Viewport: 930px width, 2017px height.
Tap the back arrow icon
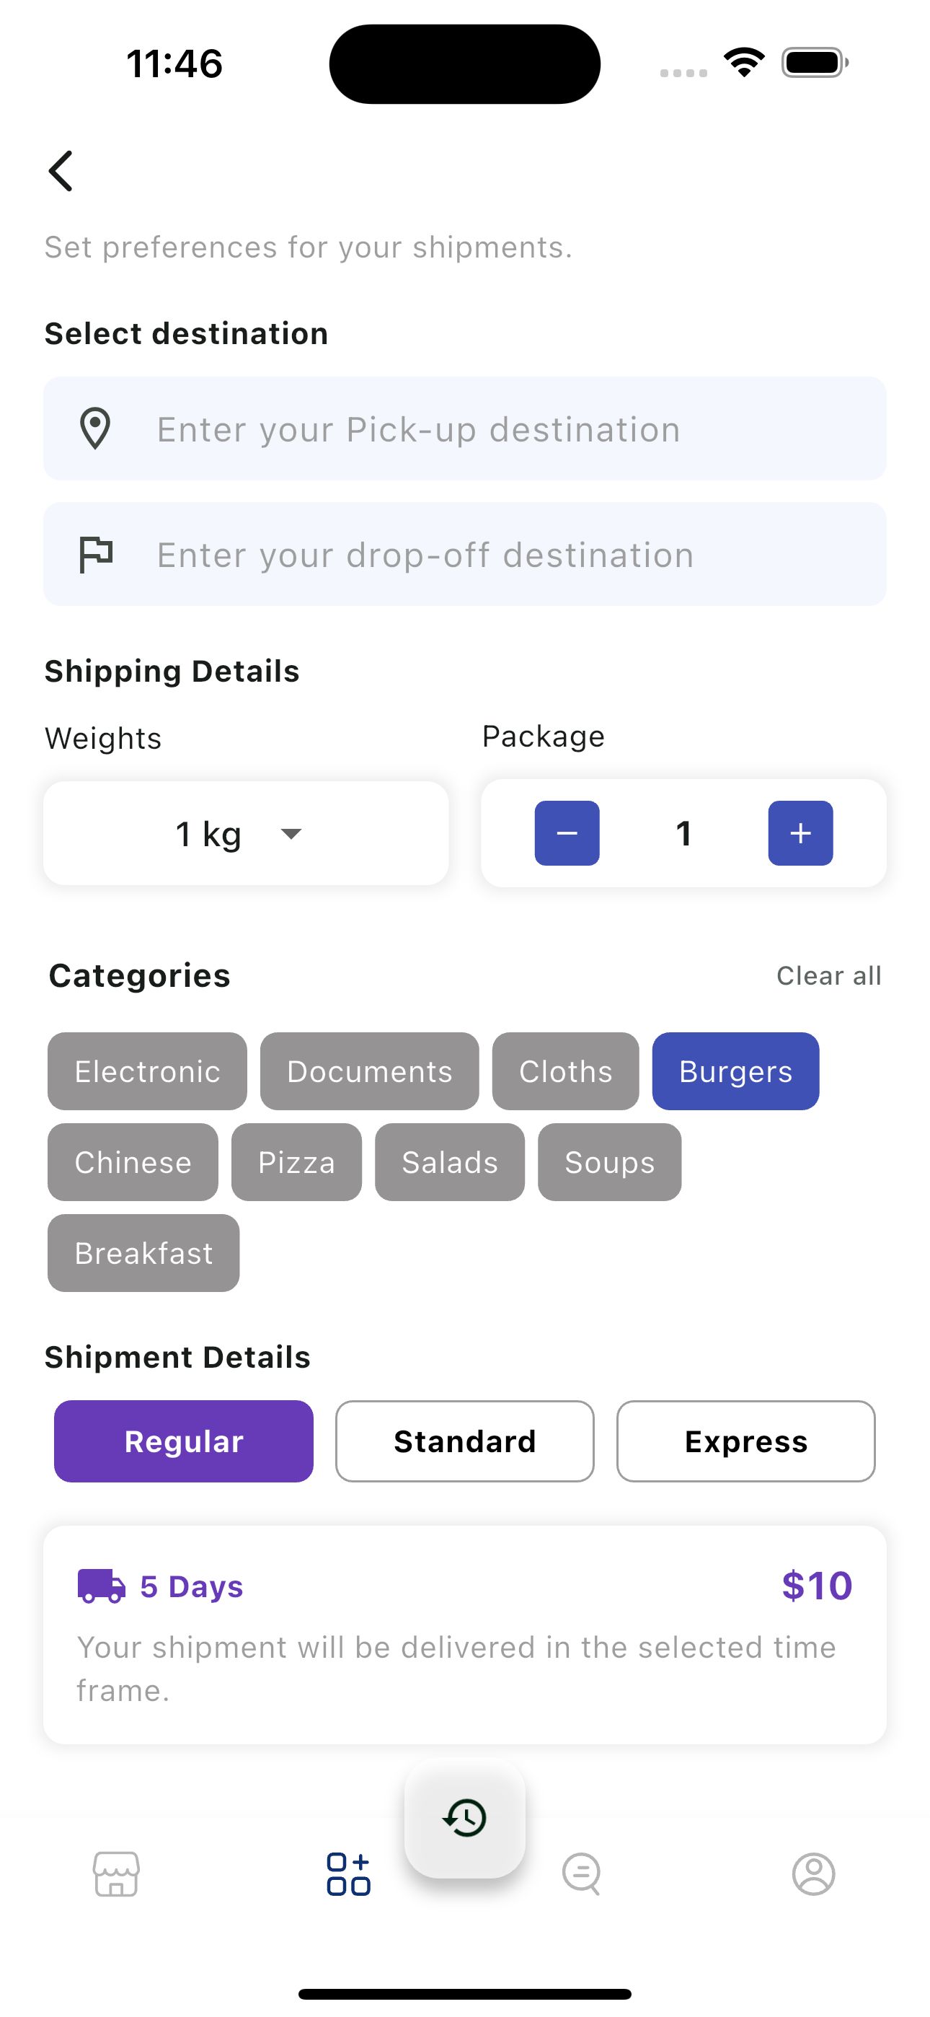click(x=61, y=171)
